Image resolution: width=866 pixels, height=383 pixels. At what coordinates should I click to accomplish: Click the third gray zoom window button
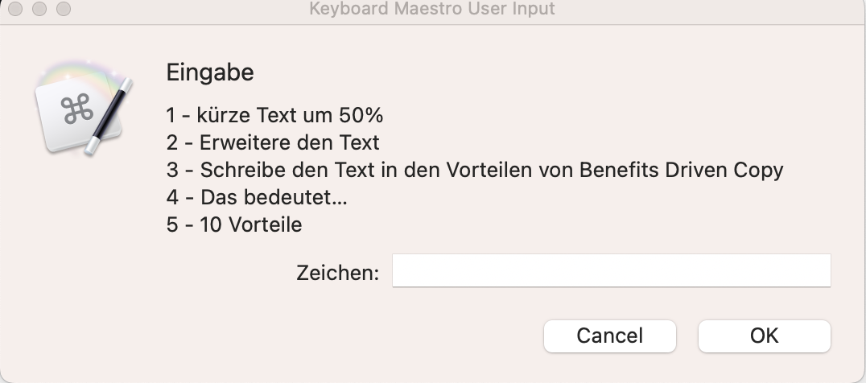coord(64,9)
